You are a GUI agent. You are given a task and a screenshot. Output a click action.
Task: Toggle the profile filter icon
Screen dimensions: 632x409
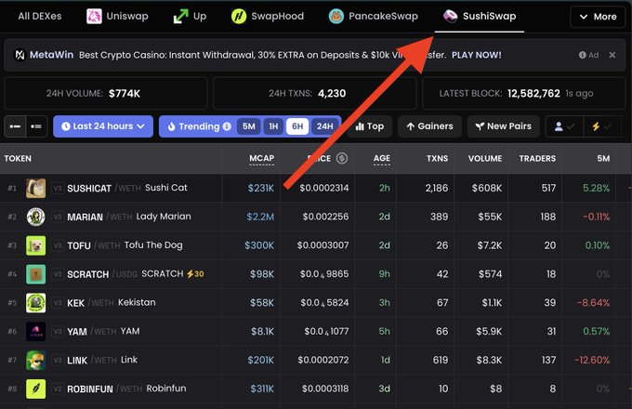pos(564,126)
